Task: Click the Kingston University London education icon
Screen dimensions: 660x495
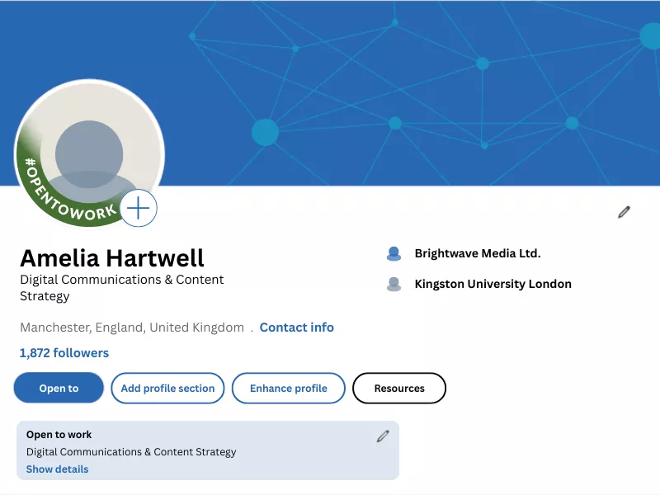Action: point(394,284)
